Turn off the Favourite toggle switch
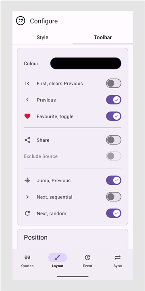The image size is (145, 291). coord(114,116)
